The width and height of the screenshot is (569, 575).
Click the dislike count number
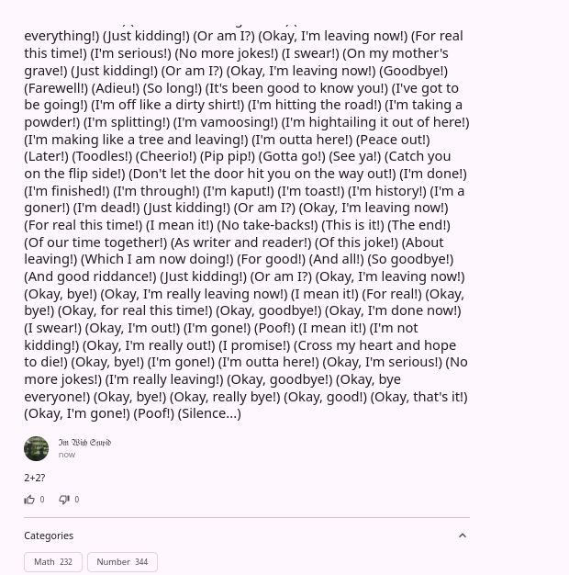[x=77, y=500]
